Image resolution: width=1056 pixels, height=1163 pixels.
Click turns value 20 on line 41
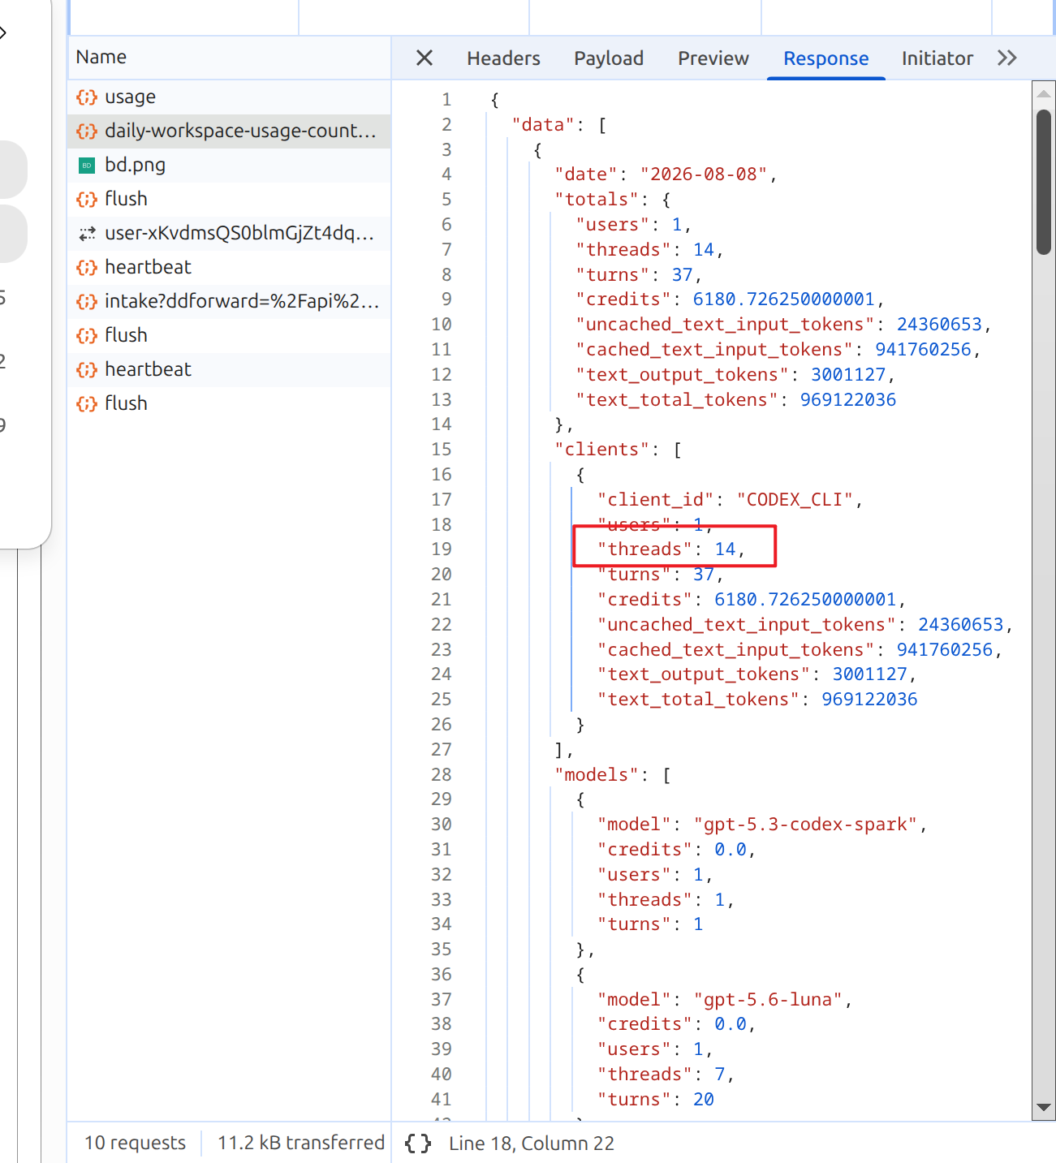click(x=704, y=1100)
